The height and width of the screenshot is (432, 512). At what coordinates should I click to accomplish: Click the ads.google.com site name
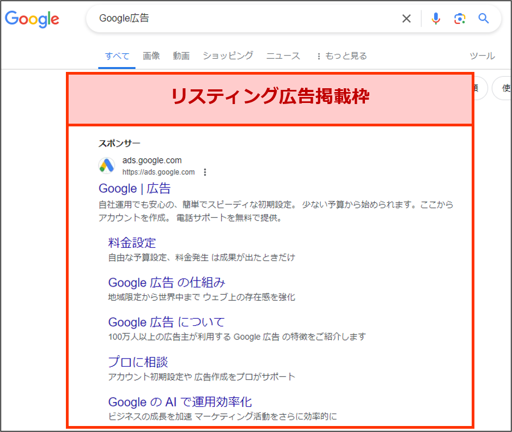tap(152, 160)
